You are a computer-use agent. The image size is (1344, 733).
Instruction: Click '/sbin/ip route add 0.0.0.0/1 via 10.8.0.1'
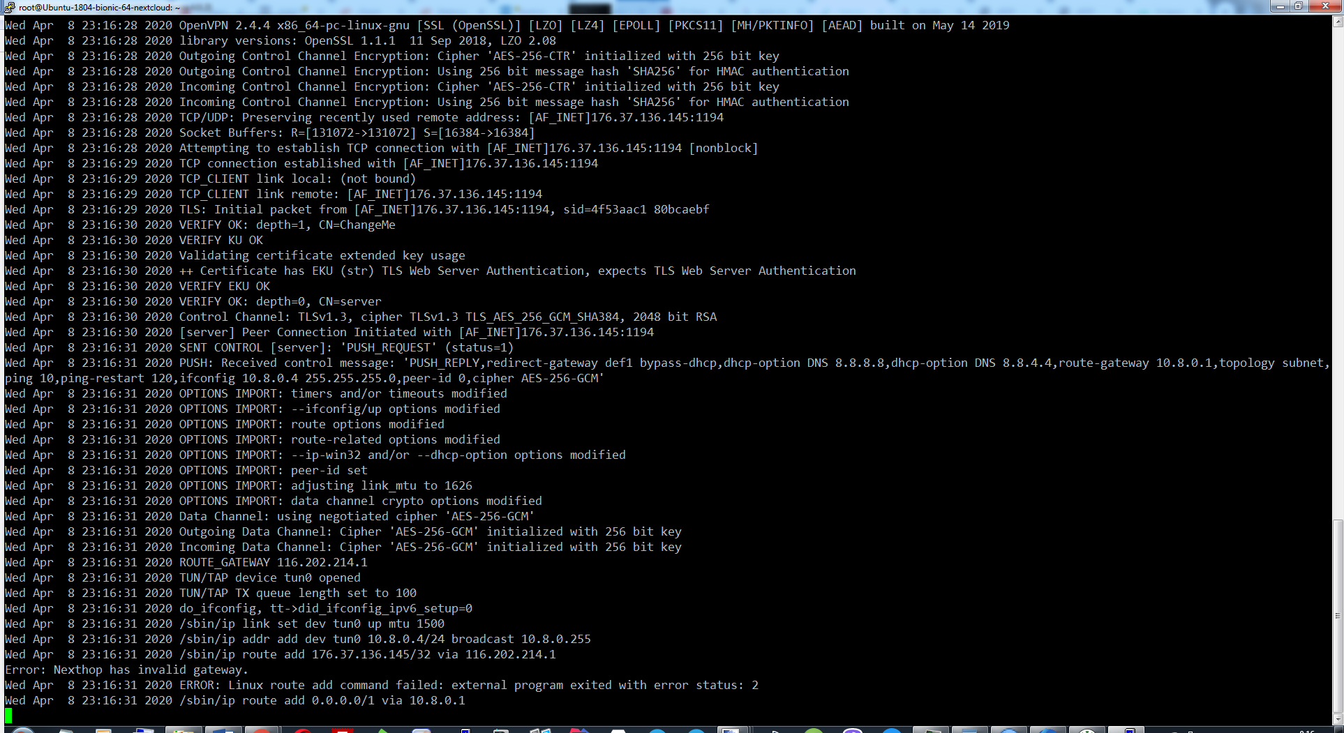pos(322,700)
